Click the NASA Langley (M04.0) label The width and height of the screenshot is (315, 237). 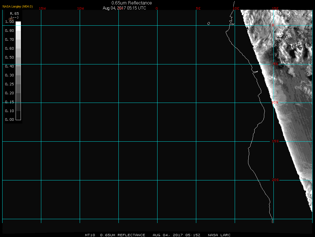[18, 6]
